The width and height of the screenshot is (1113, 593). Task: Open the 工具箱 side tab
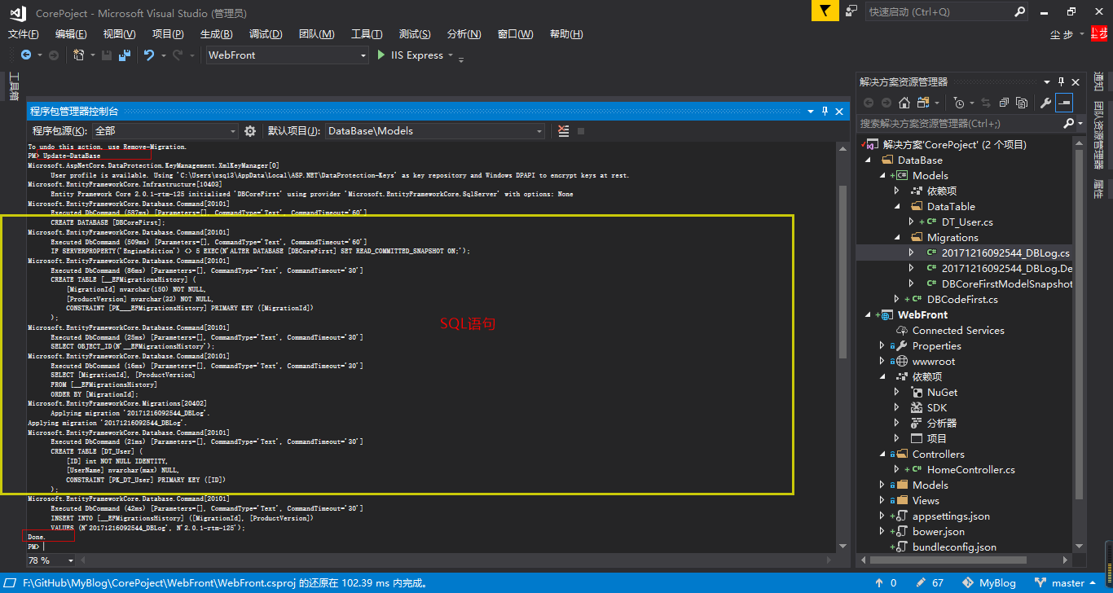coord(13,86)
